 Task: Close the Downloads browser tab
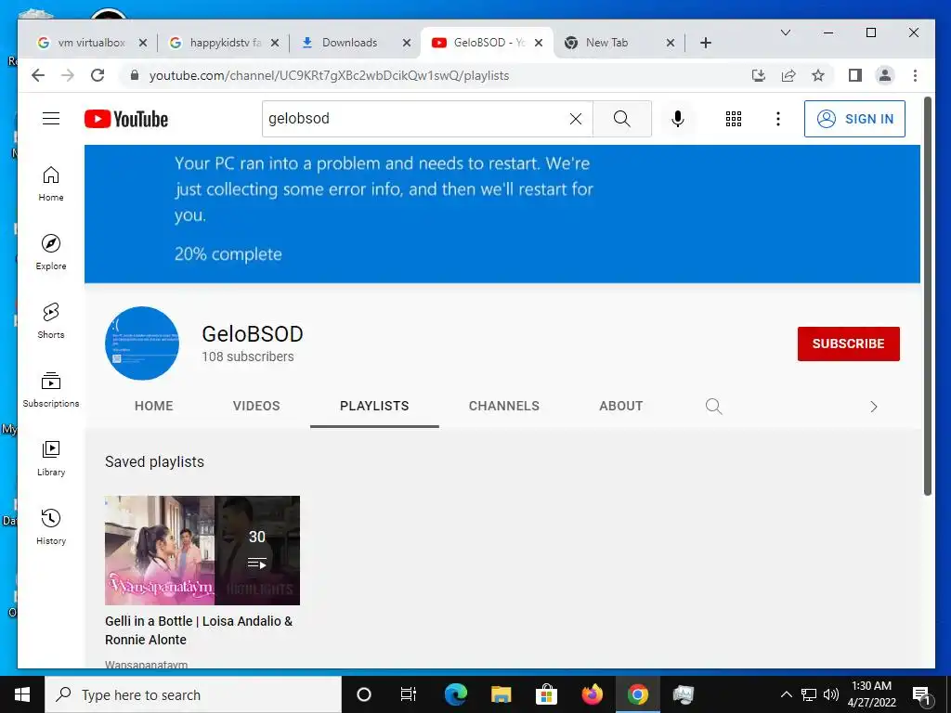pos(407,43)
